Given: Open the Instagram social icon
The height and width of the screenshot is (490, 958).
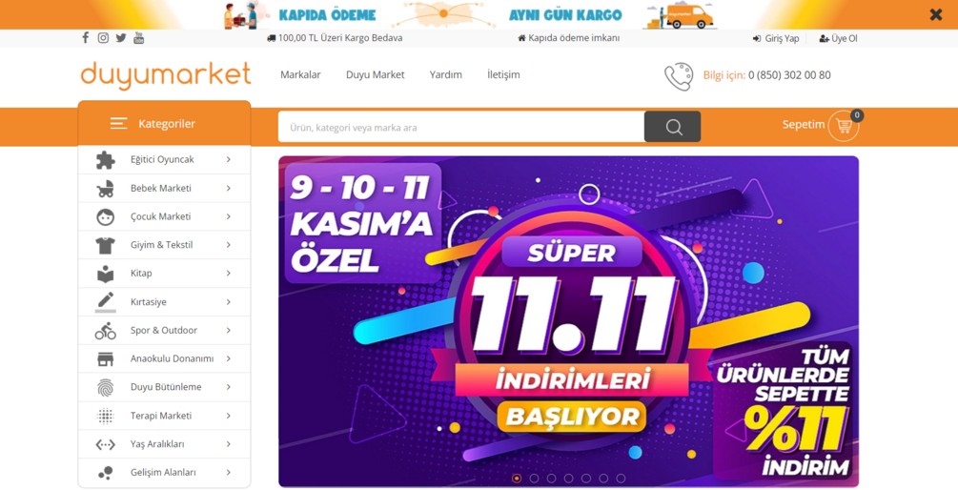Looking at the screenshot, I should [103, 38].
